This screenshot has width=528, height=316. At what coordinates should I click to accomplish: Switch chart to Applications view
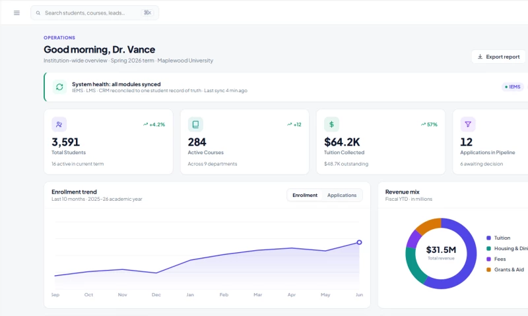click(342, 195)
